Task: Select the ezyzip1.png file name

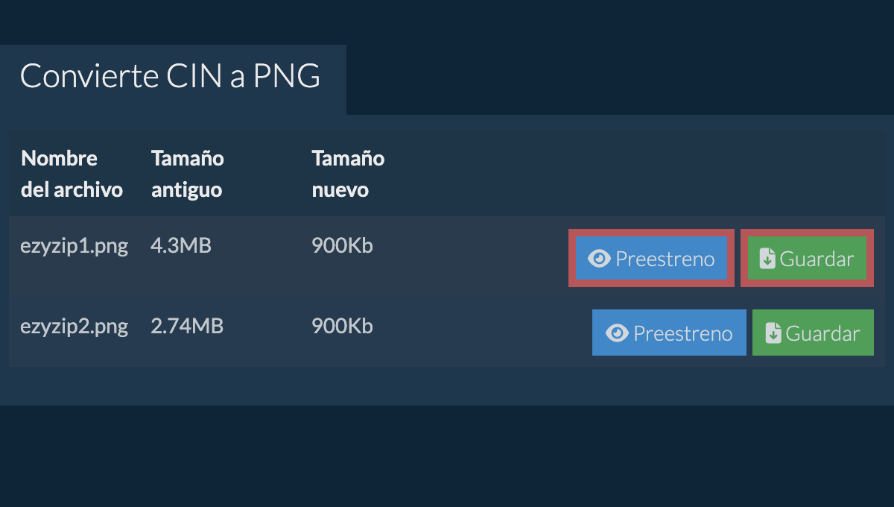Action: pos(74,246)
